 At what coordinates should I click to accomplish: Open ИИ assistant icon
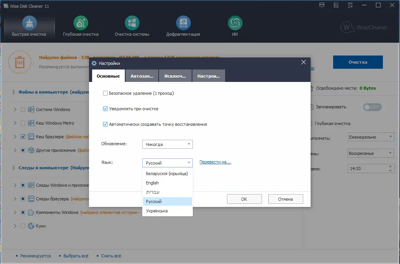coord(235,26)
